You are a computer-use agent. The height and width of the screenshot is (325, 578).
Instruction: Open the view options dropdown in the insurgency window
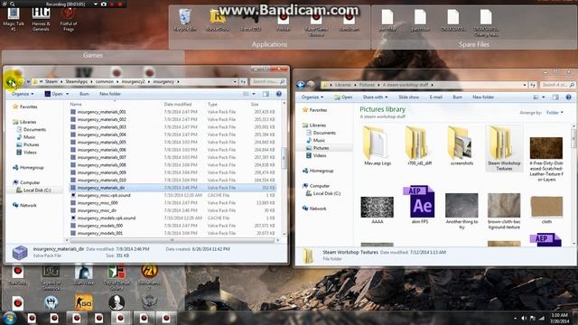tap(254, 94)
